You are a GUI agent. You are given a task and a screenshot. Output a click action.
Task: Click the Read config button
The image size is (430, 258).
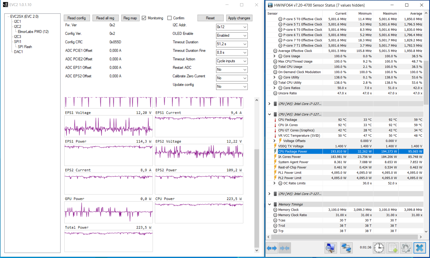point(77,18)
